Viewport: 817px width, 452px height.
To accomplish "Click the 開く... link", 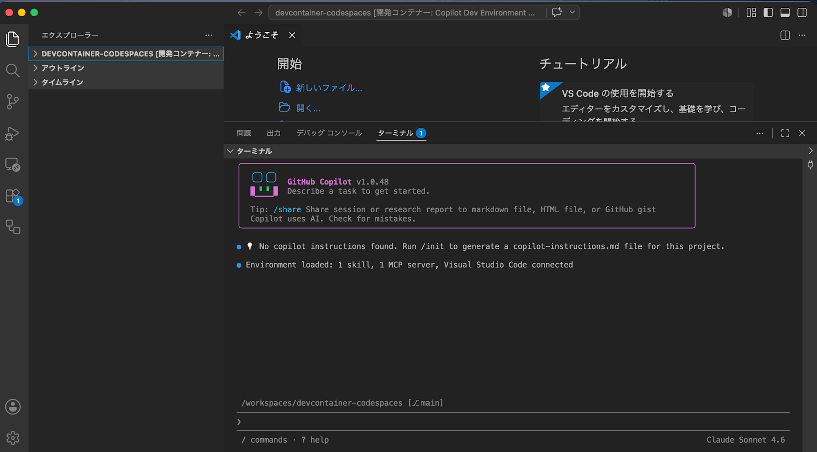I will coord(308,108).
